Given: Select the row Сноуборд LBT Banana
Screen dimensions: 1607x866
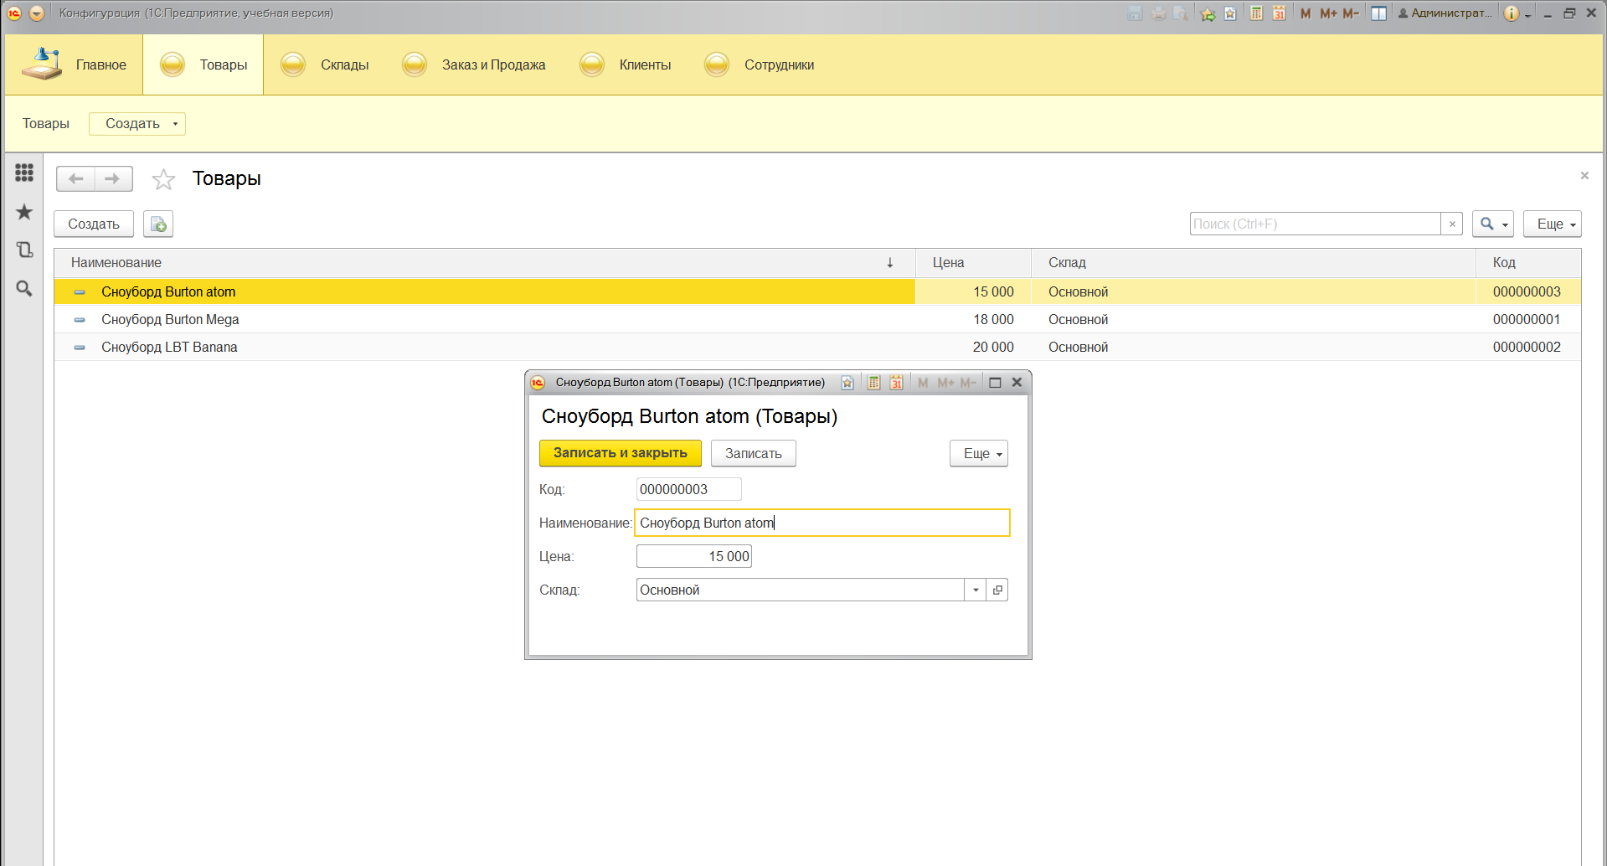Looking at the screenshot, I should [x=817, y=347].
